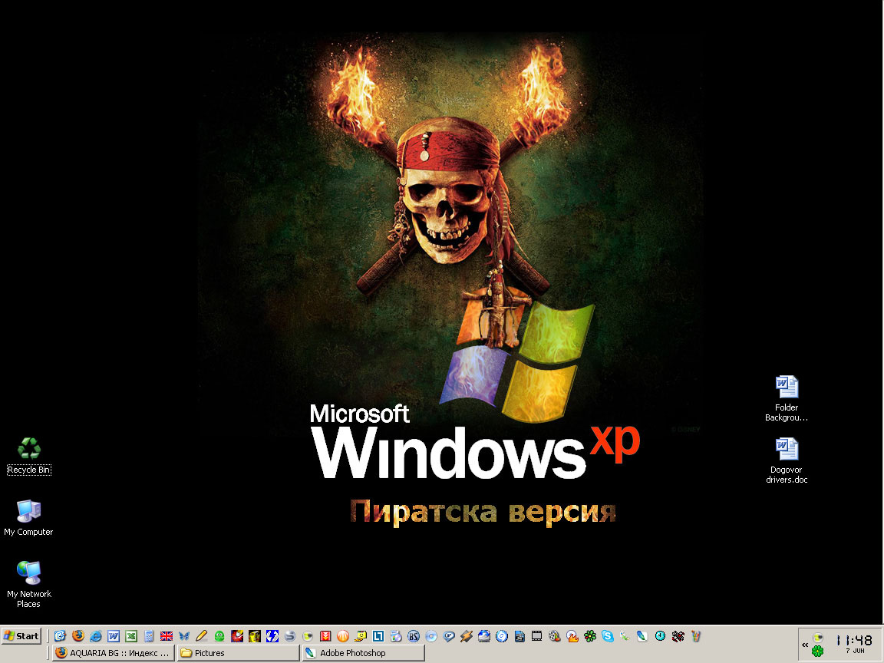Select the Recycle Bin desktop icon
The height and width of the screenshot is (663, 884).
[28, 456]
